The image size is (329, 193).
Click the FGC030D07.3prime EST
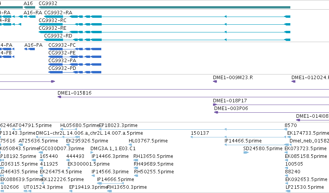click(41, 152)
